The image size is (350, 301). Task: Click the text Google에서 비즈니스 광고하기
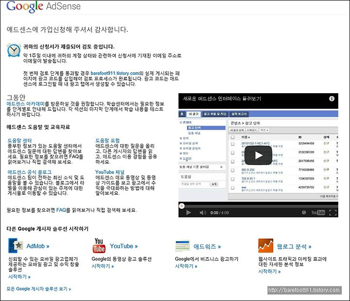click(x=207, y=259)
